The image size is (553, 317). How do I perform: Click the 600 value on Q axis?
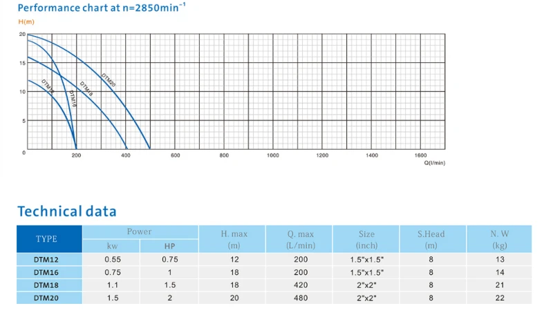coord(176,155)
